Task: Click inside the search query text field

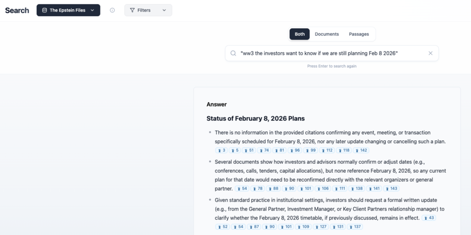Action: click(330, 53)
